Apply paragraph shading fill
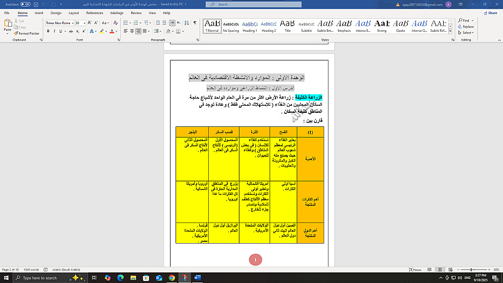The height and width of the screenshot is (283, 503). [x=168, y=31]
